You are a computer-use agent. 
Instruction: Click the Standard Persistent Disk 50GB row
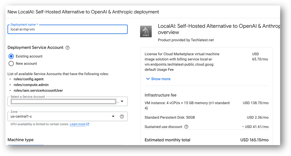click(x=207, y=117)
